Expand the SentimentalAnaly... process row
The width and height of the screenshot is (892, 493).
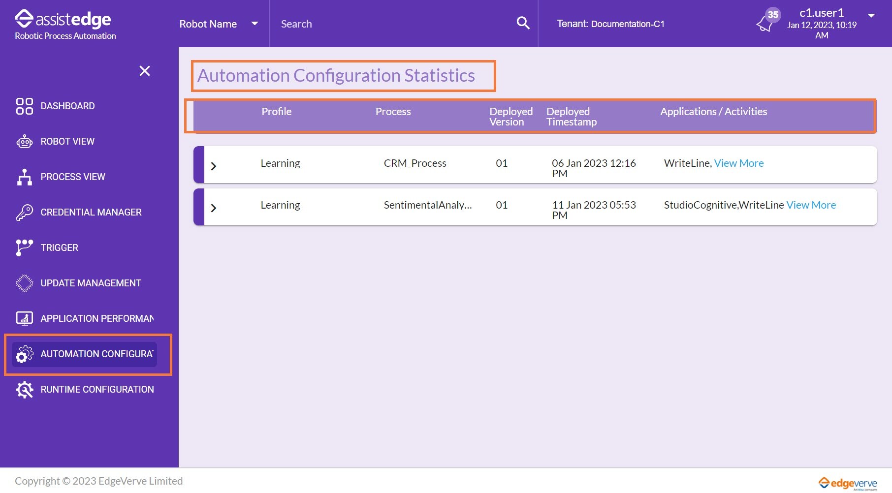click(214, 208)
